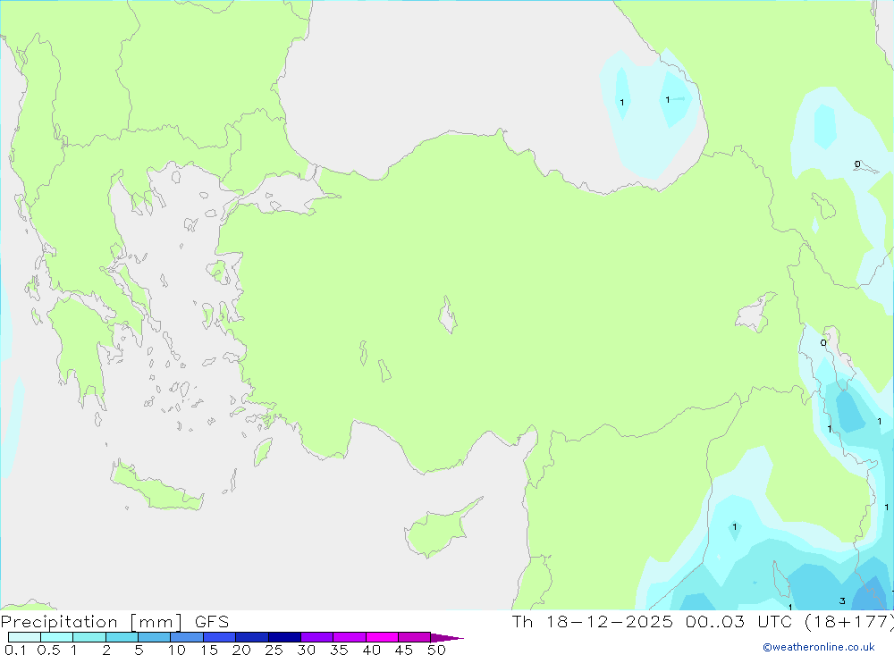
Task: Click the legend label "20"
Action: click(241, 650)
